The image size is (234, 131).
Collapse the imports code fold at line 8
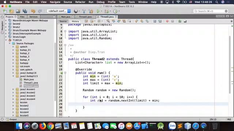coord(65,31)
